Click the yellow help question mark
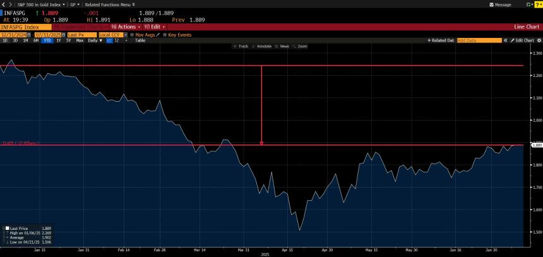The image size is (543, 257). 538,4
